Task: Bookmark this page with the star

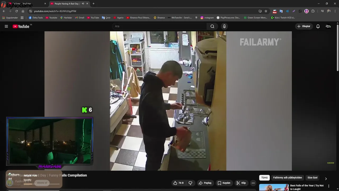Action: tap(266, 11)
